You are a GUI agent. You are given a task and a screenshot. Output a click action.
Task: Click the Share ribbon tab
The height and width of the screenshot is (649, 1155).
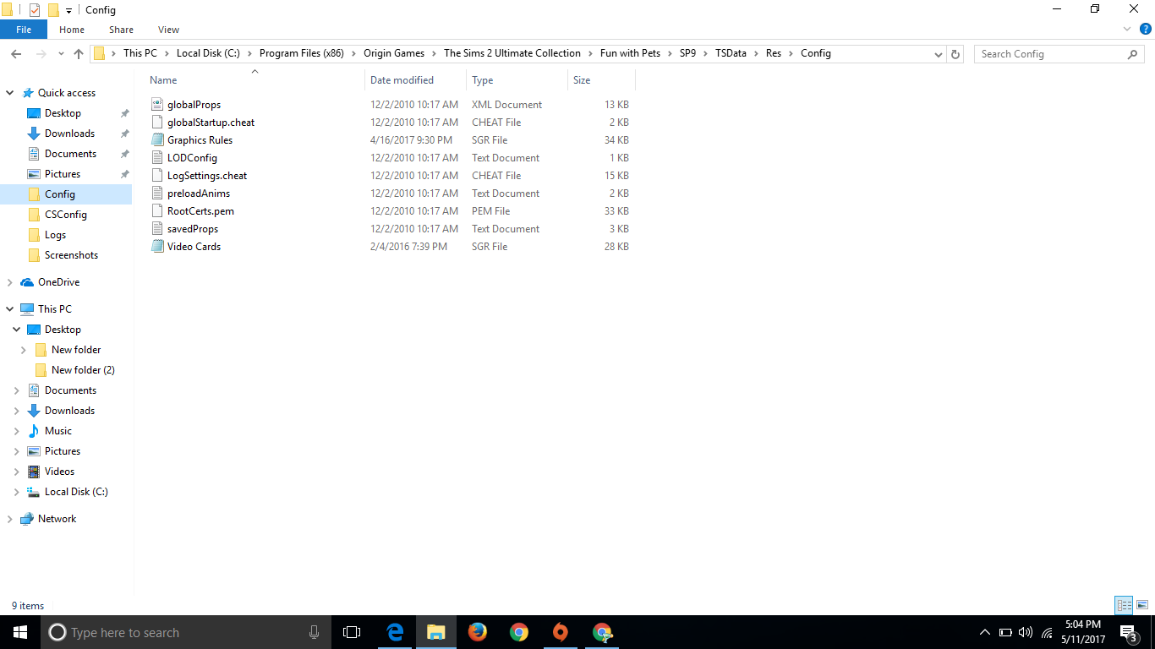pos(121,30)
